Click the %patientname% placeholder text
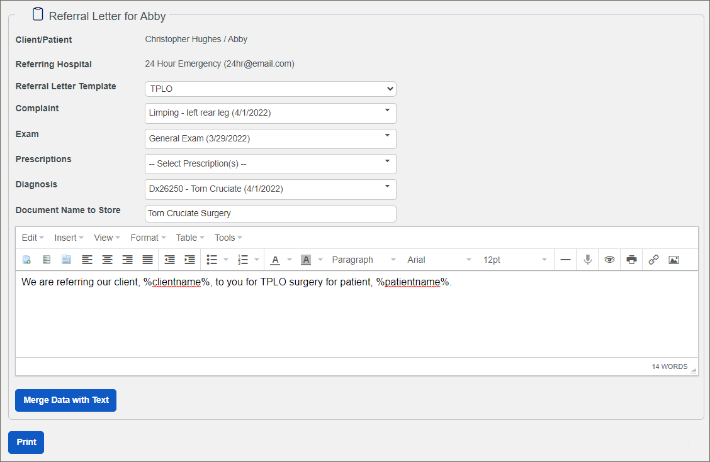Image resolution: width=710 pixels, height=462 pixels. [412, 282]
